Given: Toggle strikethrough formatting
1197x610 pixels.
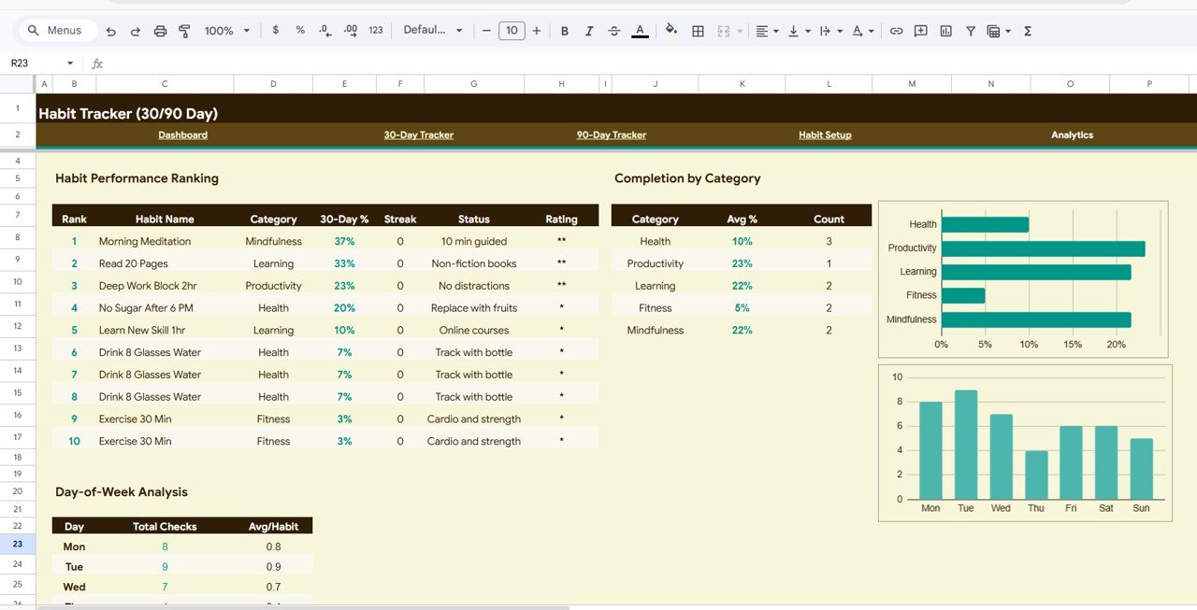Looking at the screenshot, I should 614,31.
